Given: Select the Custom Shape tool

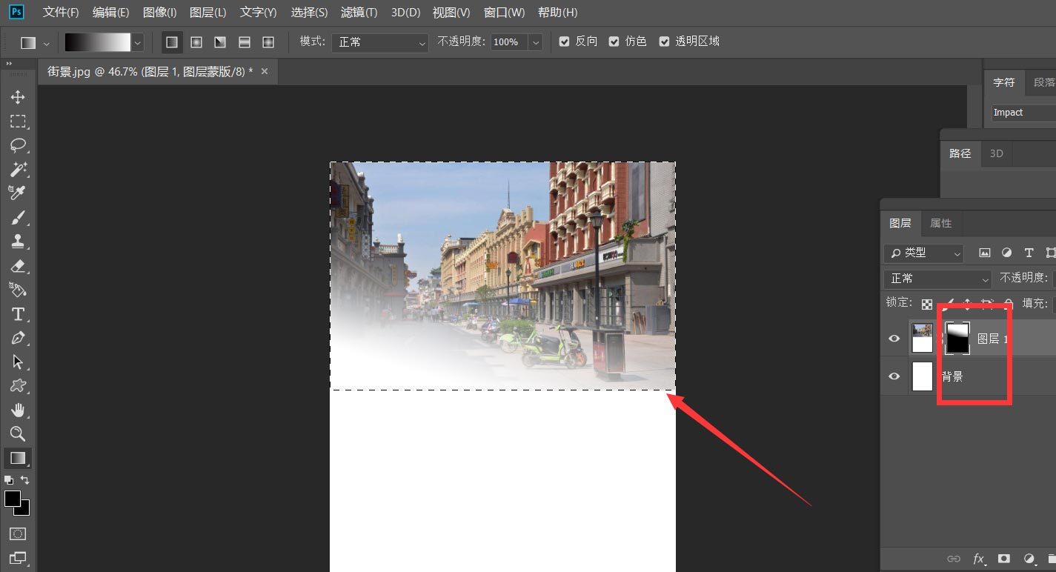Looking at the screenshot, I should click(x=18, y=385).
